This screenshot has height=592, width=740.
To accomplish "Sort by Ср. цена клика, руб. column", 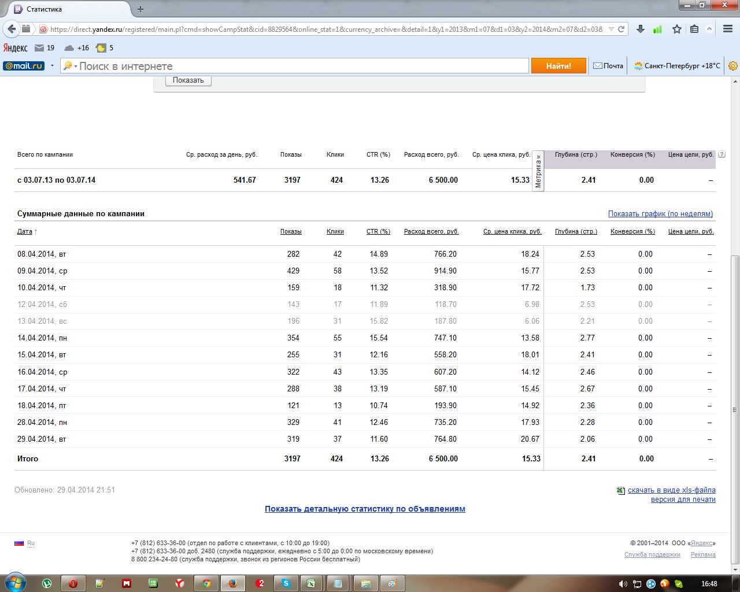I will tap(512, 232).
